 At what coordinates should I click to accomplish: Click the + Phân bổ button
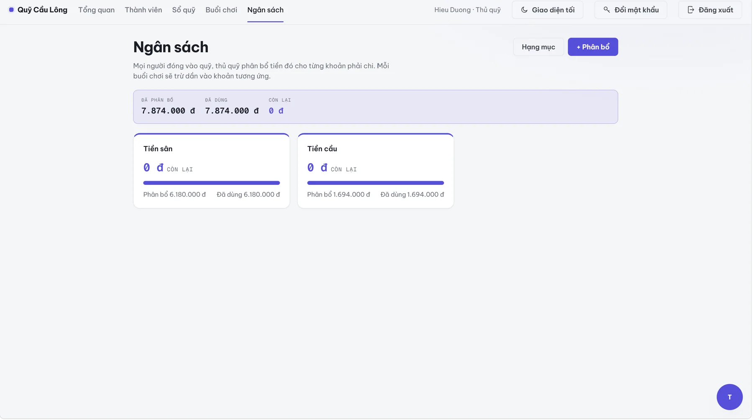593,47
